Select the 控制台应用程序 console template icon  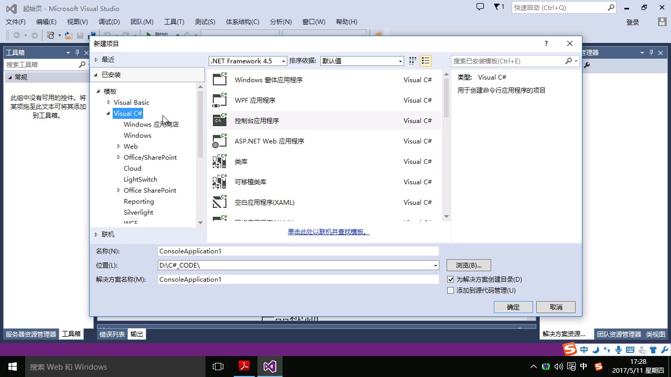(220, 120)
